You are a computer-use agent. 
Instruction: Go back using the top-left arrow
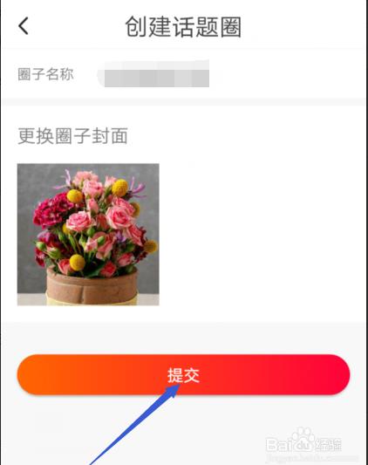24,26
